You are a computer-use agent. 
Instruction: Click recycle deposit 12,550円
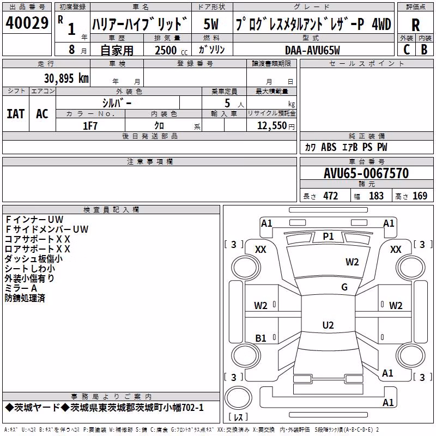tap(276, 126)
